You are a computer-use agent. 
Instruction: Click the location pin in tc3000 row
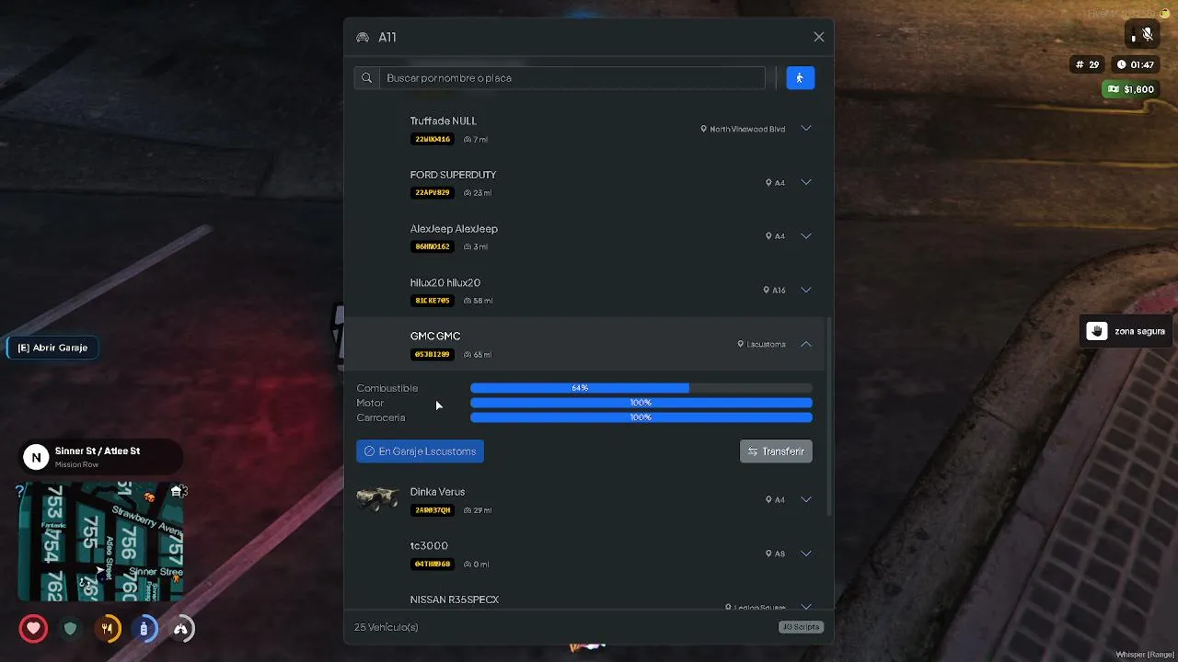pyautogui.click(x=768, y=554)
